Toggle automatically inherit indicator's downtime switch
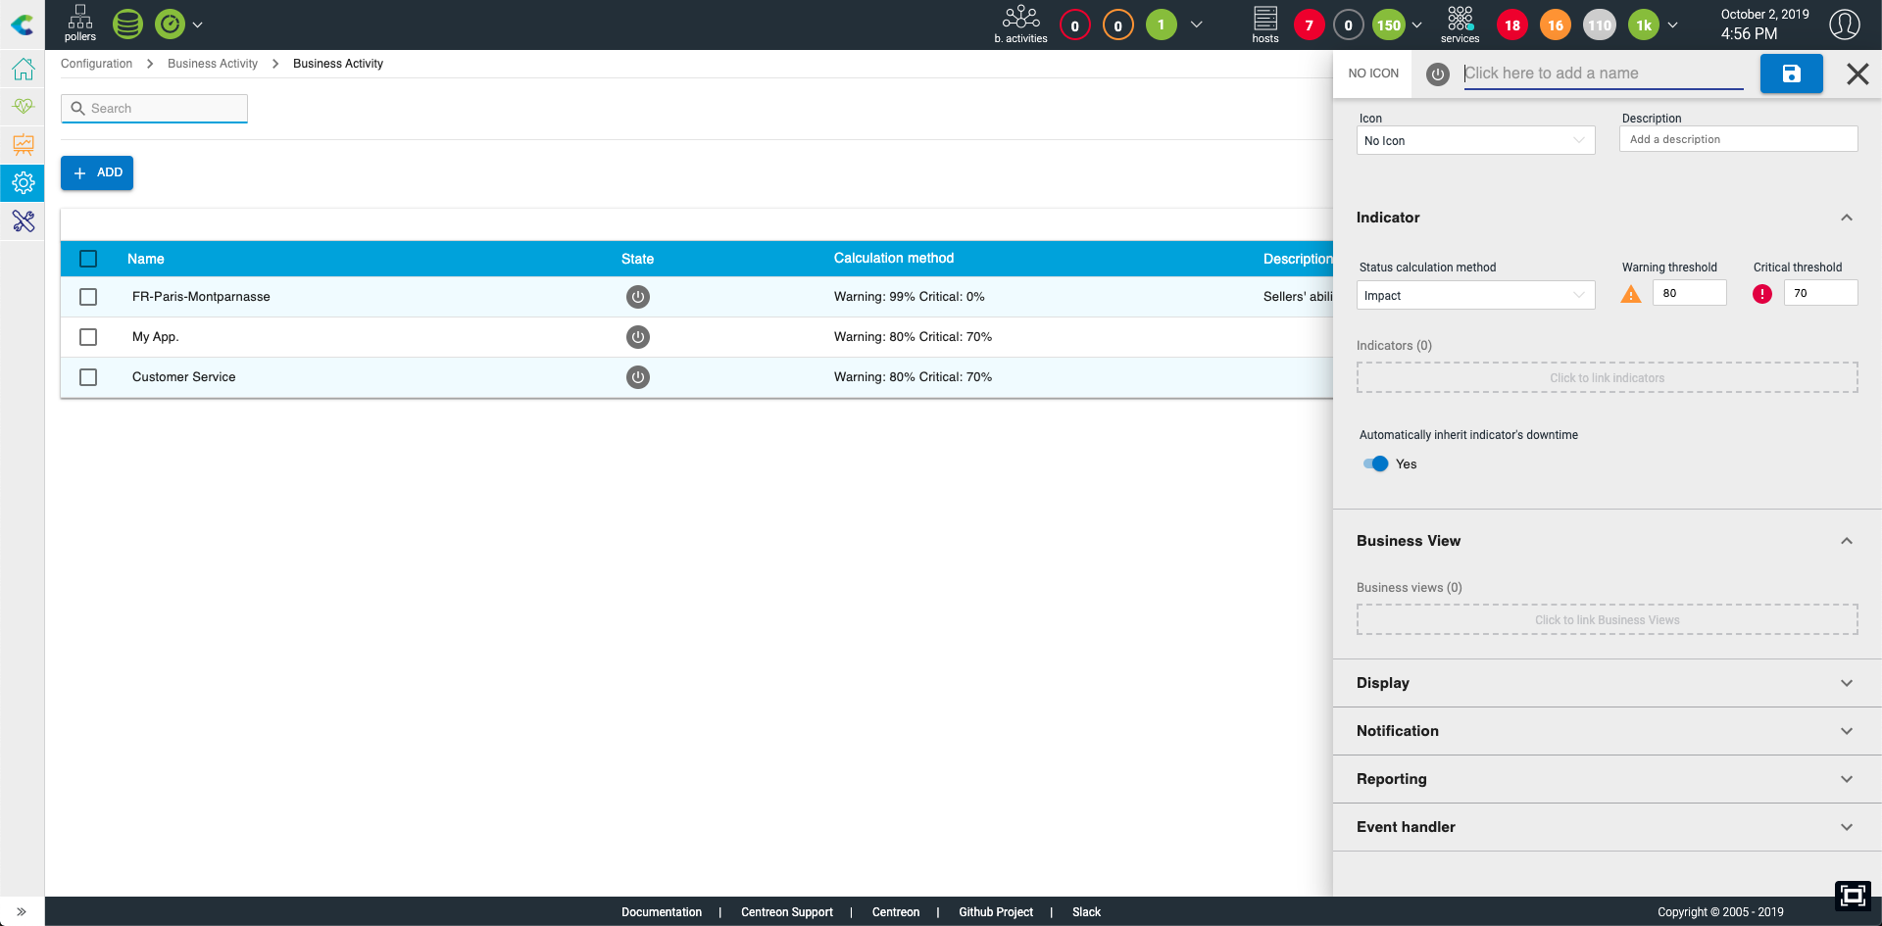Image resolution: width=1882 pixels, height=926 pixels. coord(1376,464)
